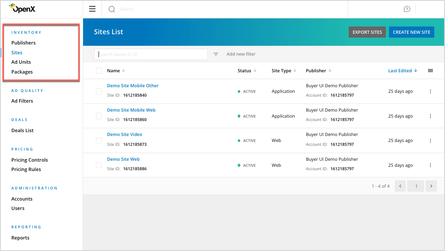Select the Demo Site Web checkbox
Viewport: 445px width, 251px height.
coord(99,165)
